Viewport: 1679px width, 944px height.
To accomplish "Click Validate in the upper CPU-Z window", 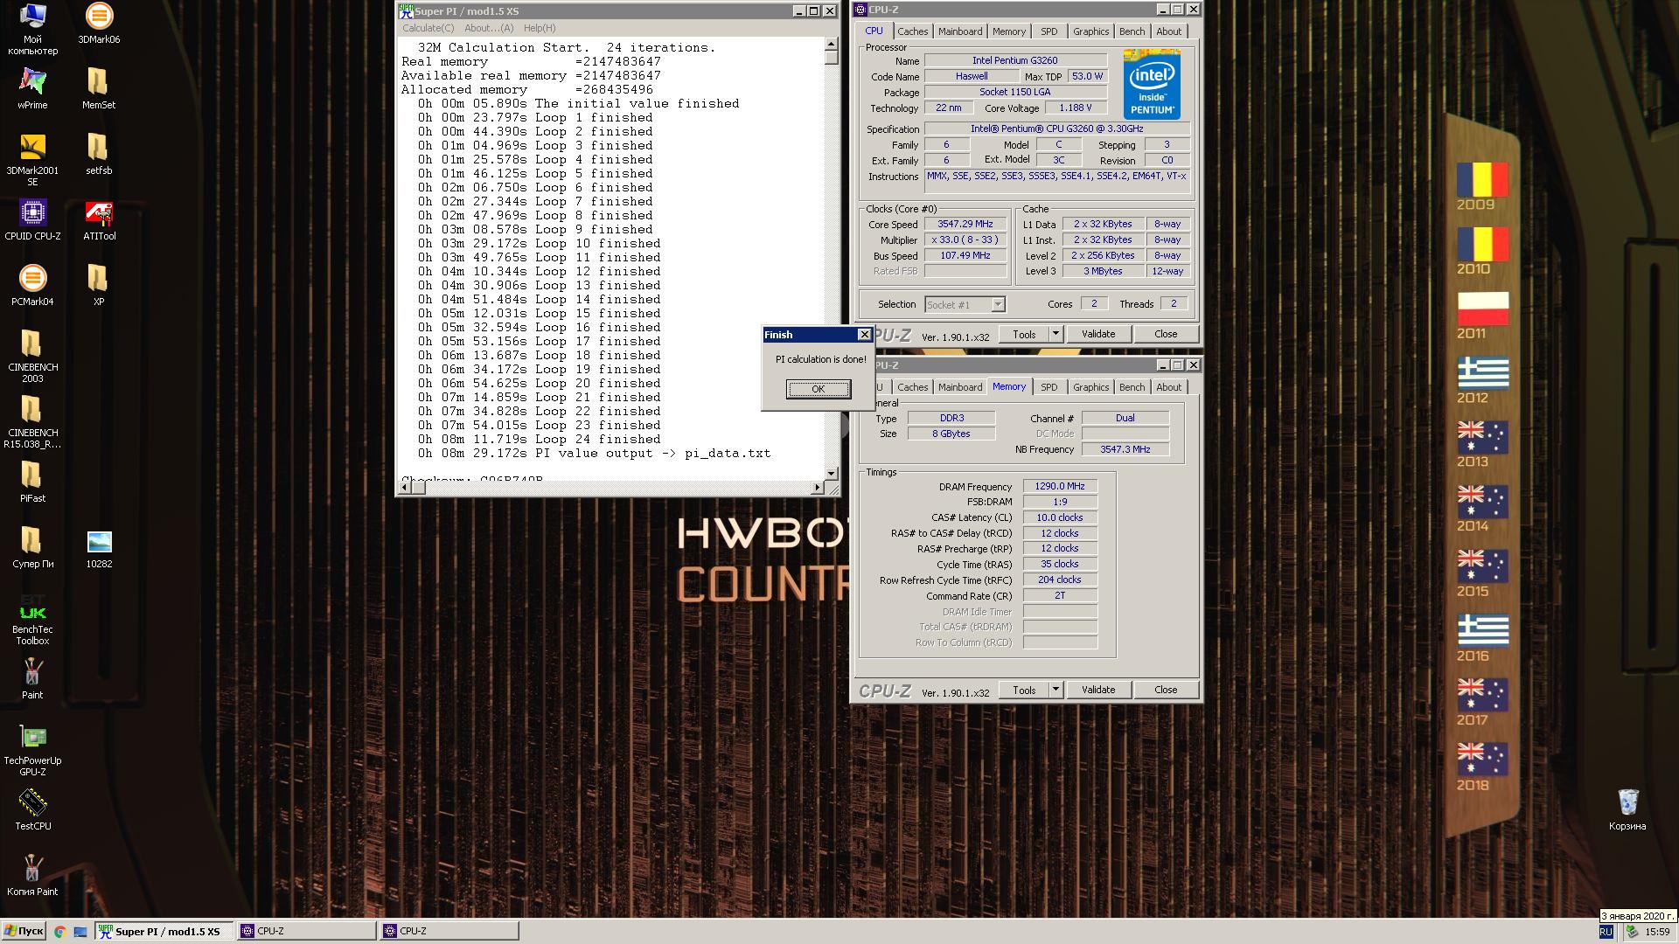I will (x=1098, y=334).
